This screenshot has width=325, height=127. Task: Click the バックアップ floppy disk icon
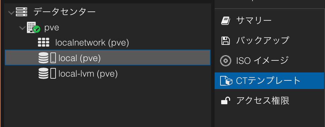pyautogui.click(x=225, y=41)
